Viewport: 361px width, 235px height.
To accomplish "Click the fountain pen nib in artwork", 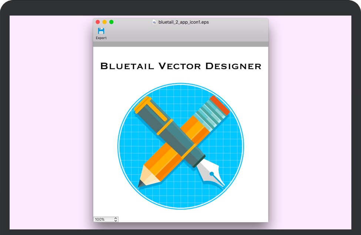I will [x=210, y=174].
